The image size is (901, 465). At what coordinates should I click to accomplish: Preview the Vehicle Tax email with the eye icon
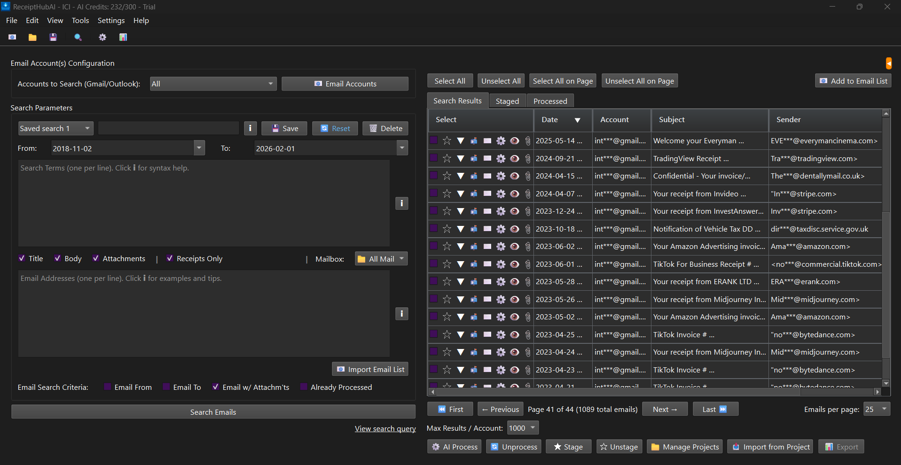coord(515,229)
